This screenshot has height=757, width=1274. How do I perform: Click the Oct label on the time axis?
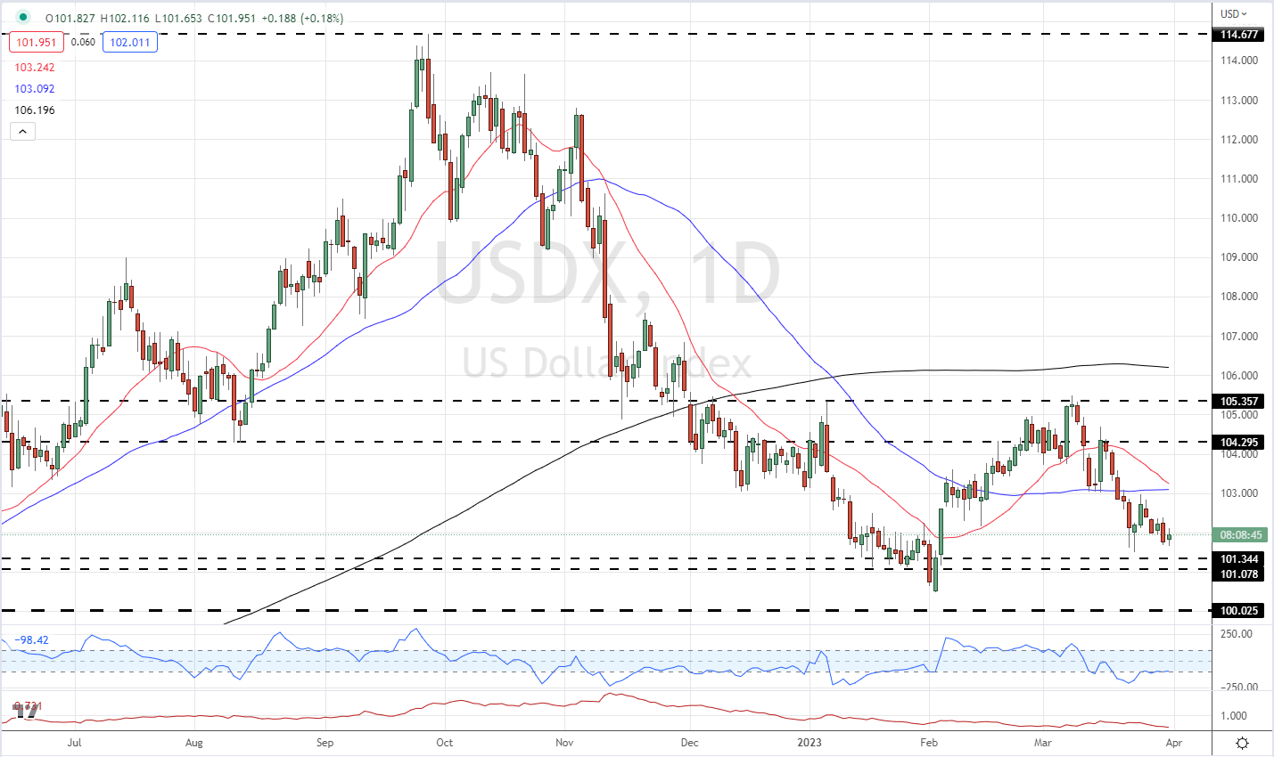tap(445, 743)
